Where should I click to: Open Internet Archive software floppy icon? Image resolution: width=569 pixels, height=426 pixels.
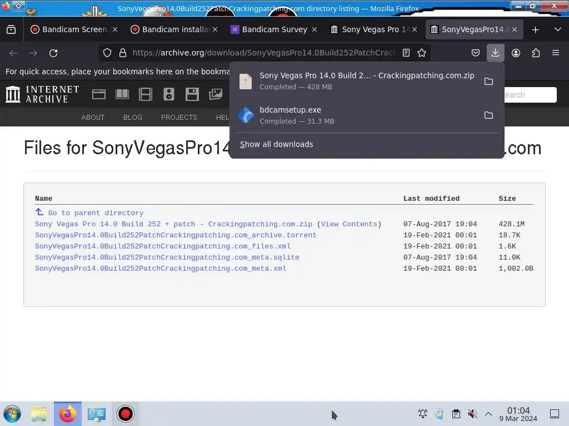192,94
